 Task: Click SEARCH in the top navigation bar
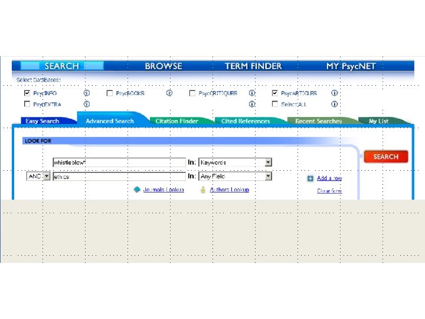tap(62, 66)
